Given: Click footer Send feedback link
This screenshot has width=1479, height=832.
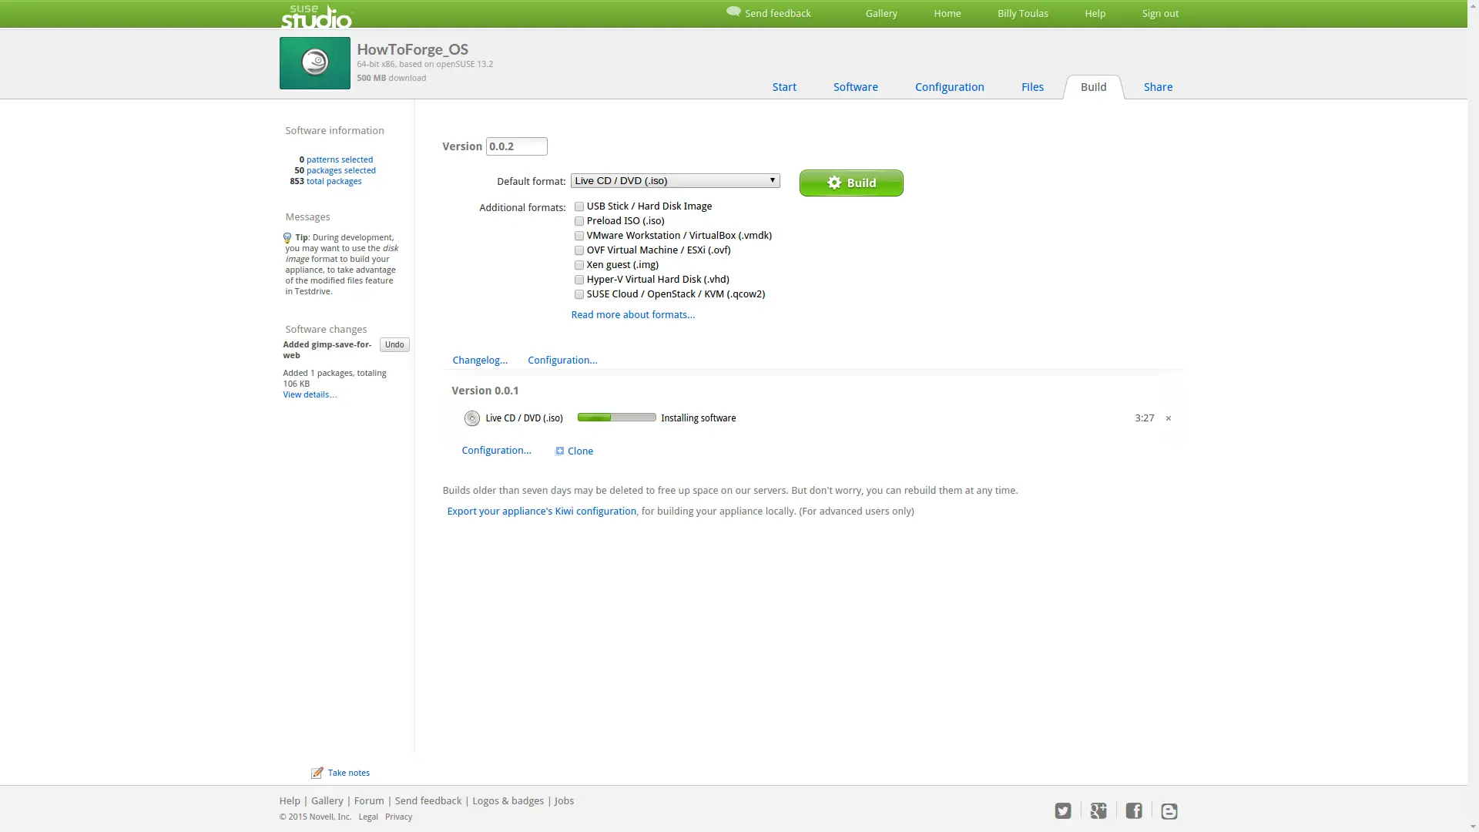Looking at the screenshot, I should (428, 801).
